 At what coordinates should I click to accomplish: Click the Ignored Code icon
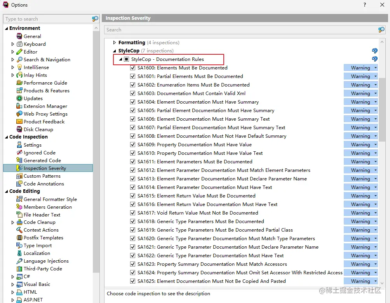[19, 152]
